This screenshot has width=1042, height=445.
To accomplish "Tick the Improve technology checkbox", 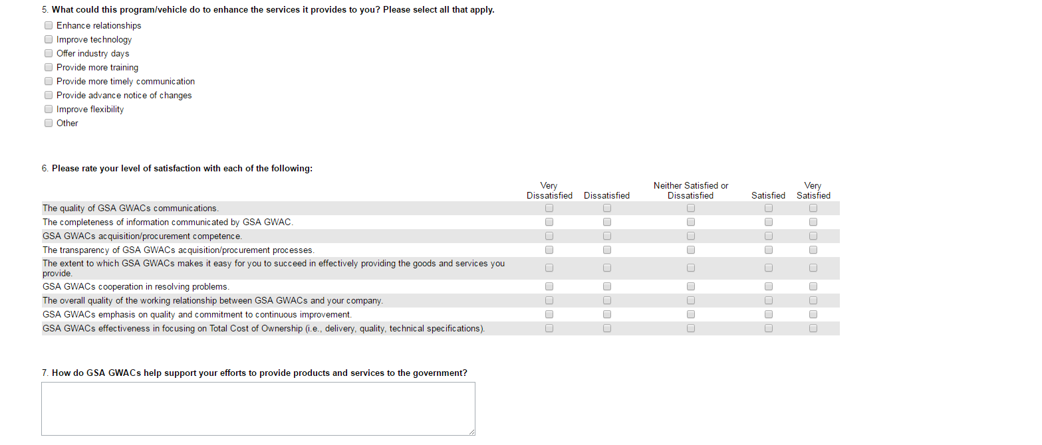I will pos(49,39).
